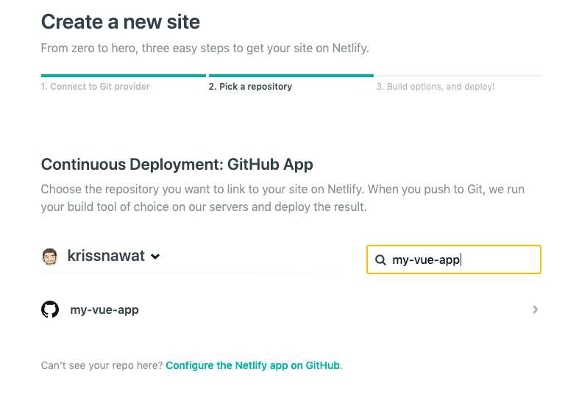Screen dimensions: 579x405
Task: Click the Can't see your repo here text
Action: [102, 365]
